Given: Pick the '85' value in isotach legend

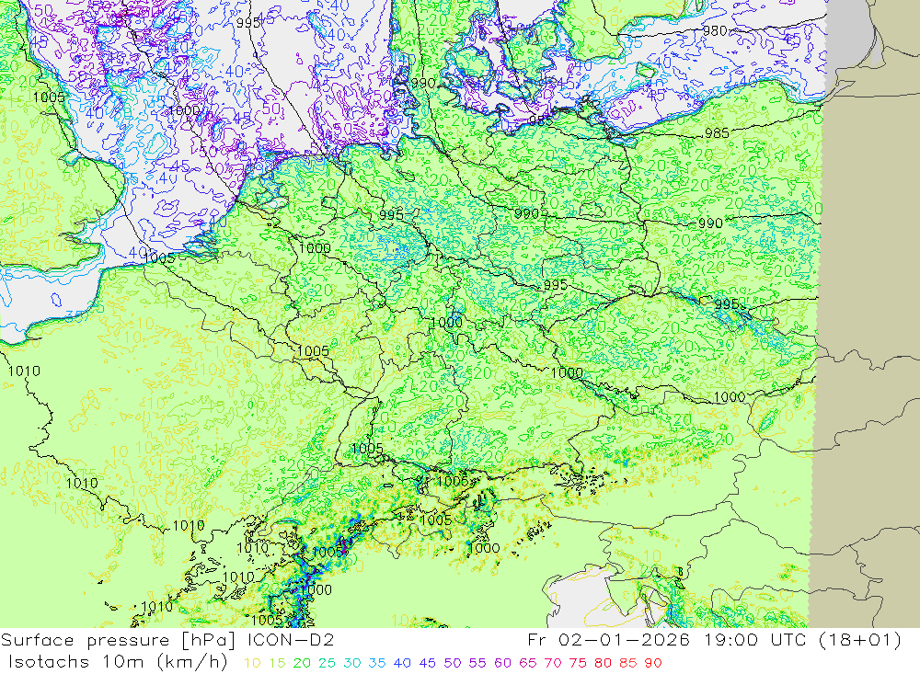Looking at the screenshot, I should [628, 664].
